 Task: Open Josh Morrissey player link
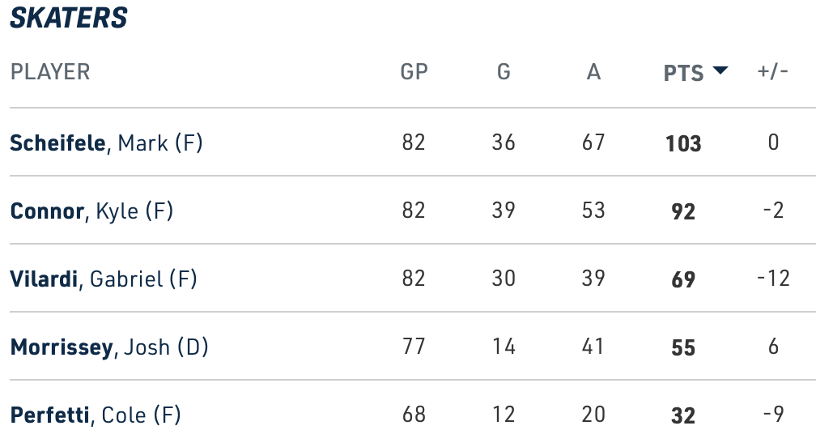point(109,347)
